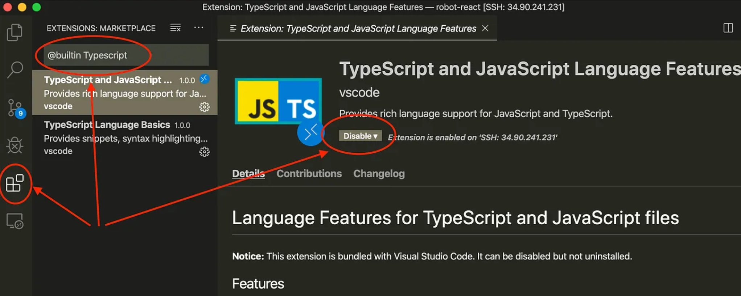Open the Explorer view icon
Viewport: 741px width, 296px height.
click(x=15, y=32)
